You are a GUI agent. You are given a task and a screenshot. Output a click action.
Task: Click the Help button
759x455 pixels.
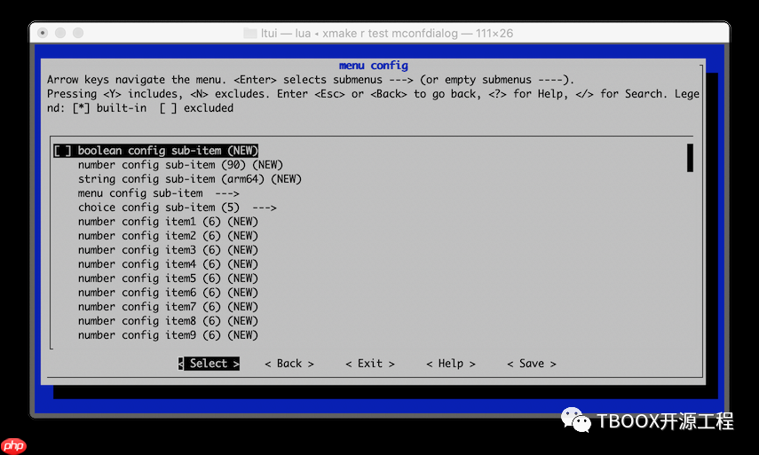(451, 364)
